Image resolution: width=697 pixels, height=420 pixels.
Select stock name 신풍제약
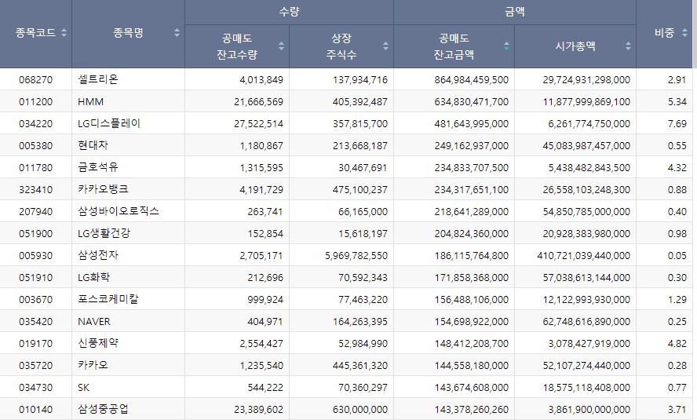[98, 343]
